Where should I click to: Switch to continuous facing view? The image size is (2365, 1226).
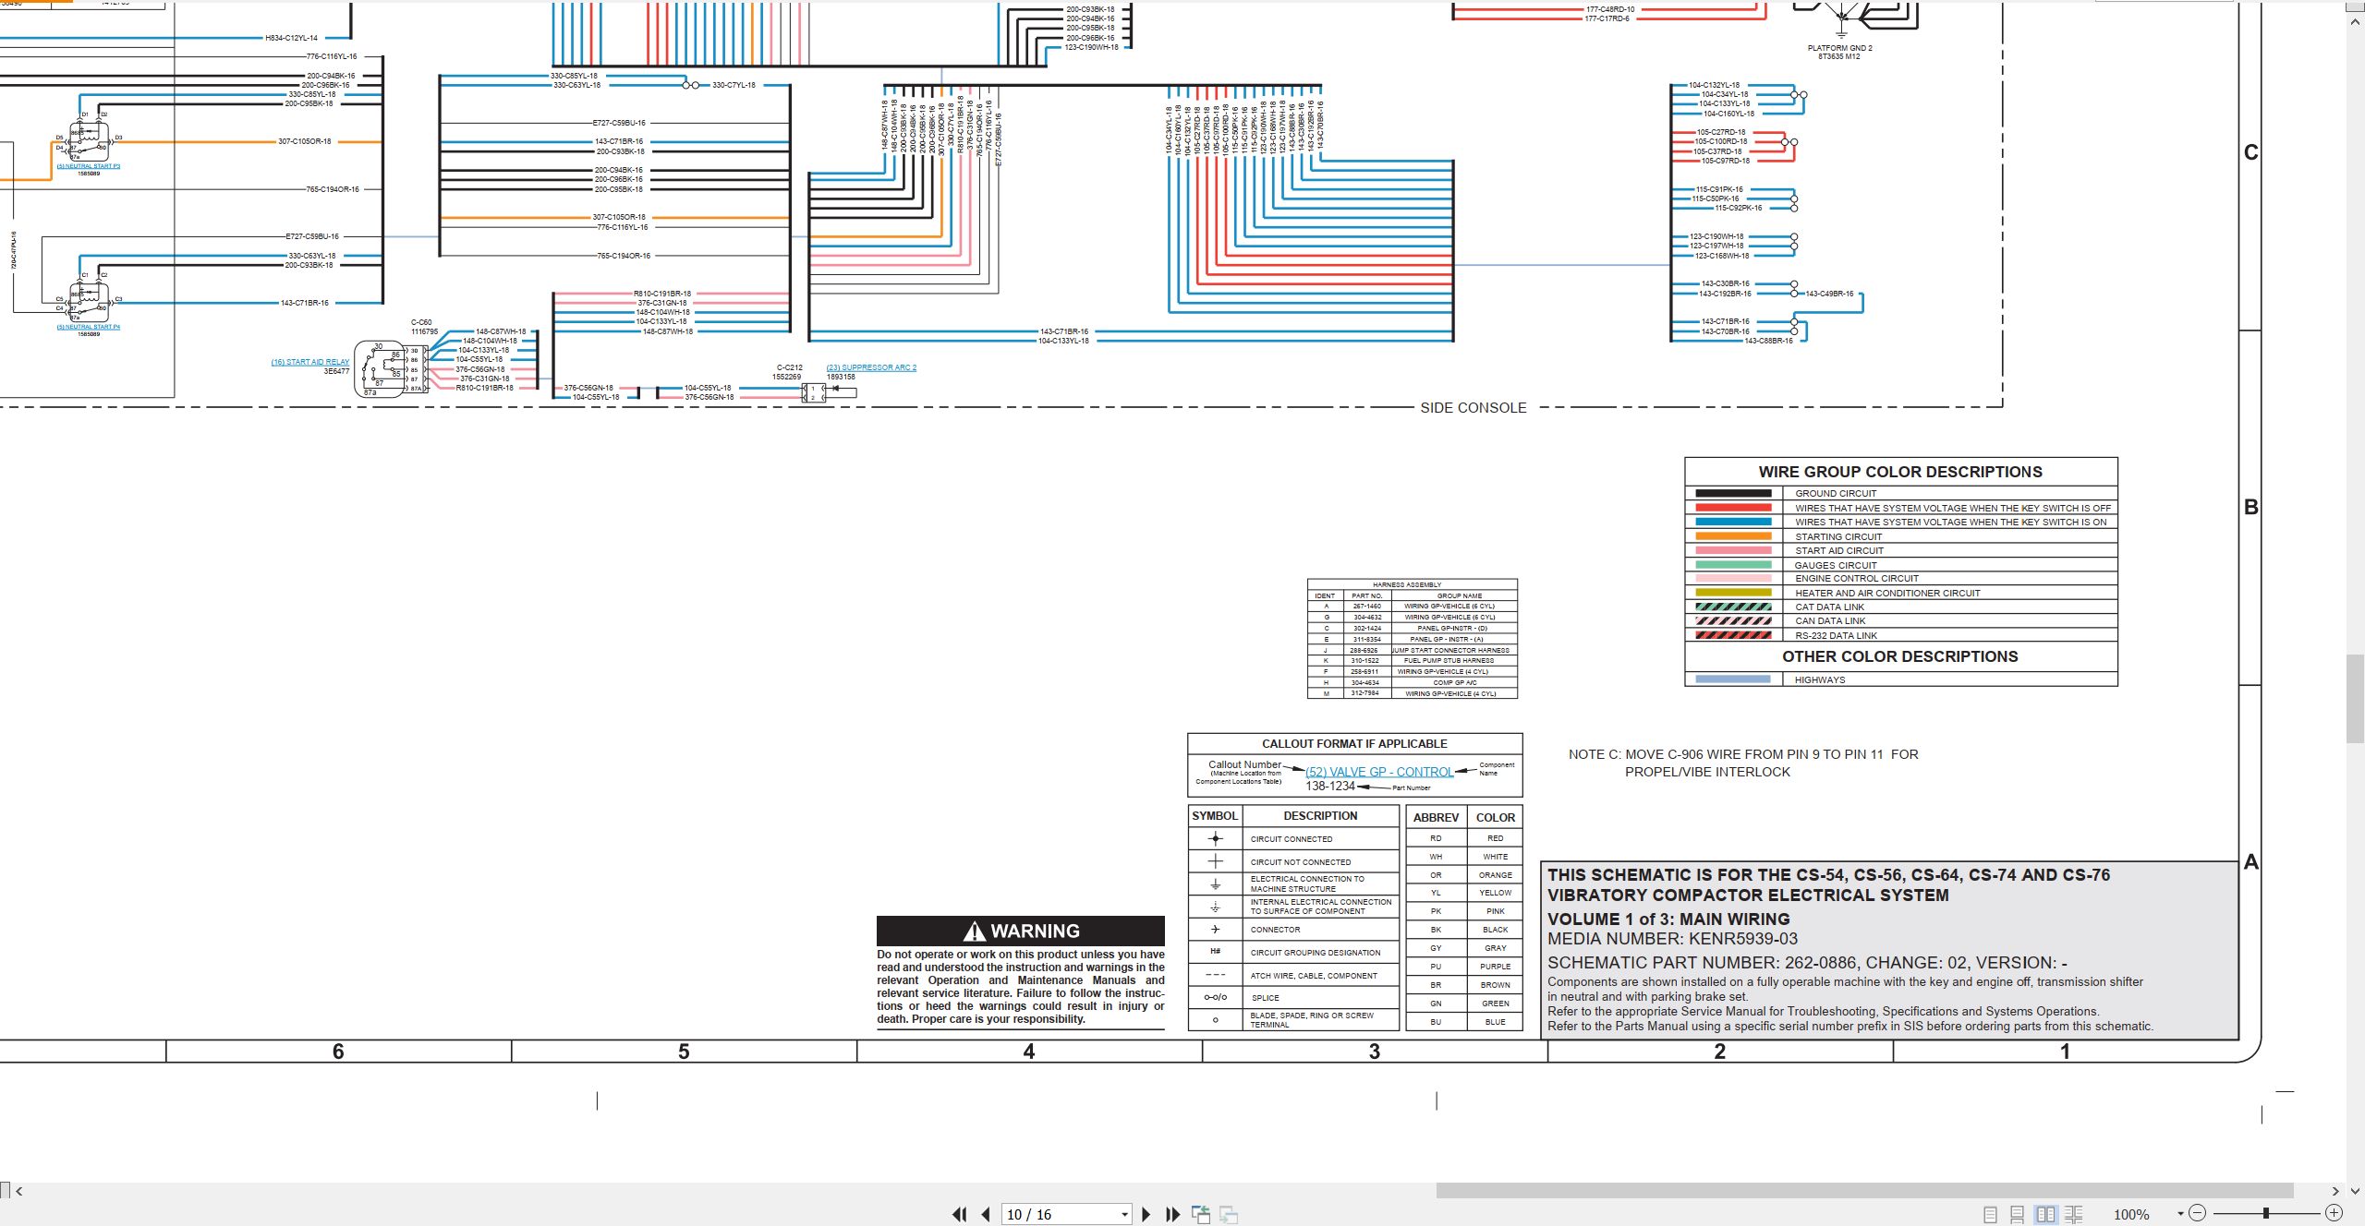point(2074,1215)
